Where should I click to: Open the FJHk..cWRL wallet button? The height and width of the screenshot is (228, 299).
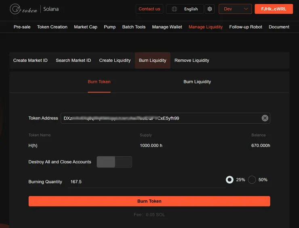(274, 9)
